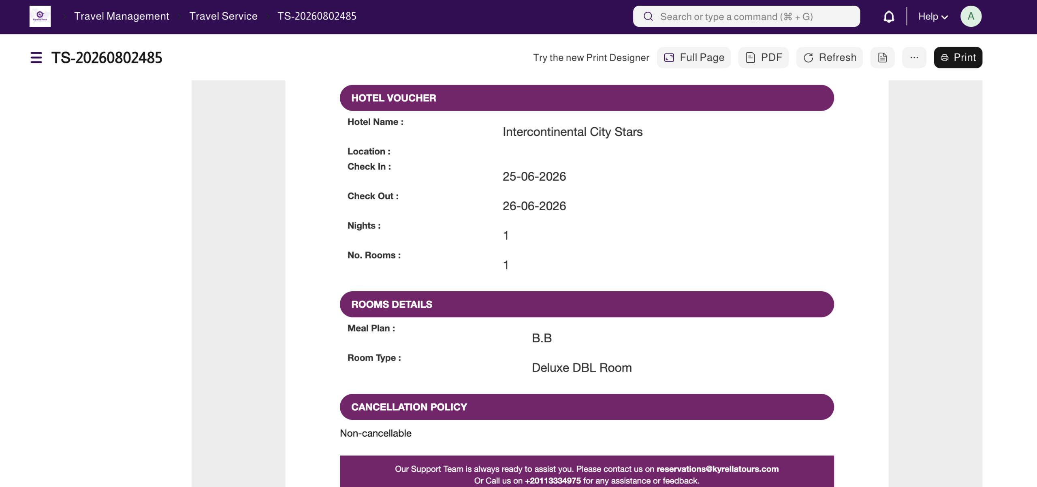Click Try the new Print Designer link
The width and height of the screenshot is (1037, 487).
pyautogui.click(x=591, y=58)
